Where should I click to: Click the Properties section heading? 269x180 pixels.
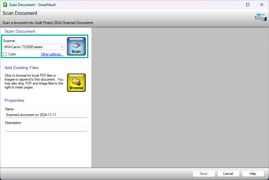pos(14,100)
